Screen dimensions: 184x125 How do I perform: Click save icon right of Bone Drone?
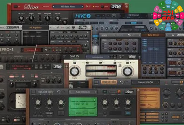[x=173, y=35]
